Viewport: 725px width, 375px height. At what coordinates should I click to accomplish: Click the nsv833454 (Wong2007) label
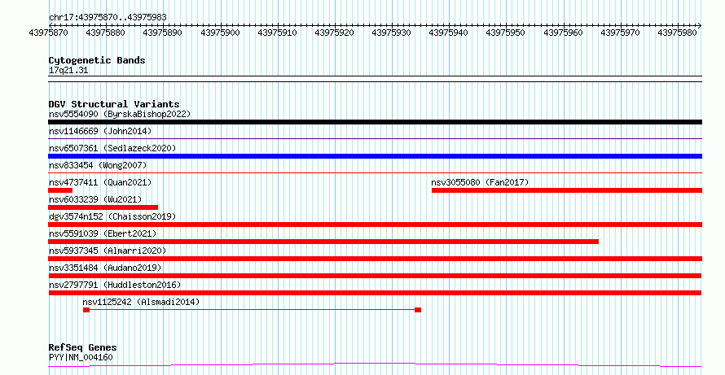tap(98, 165)
